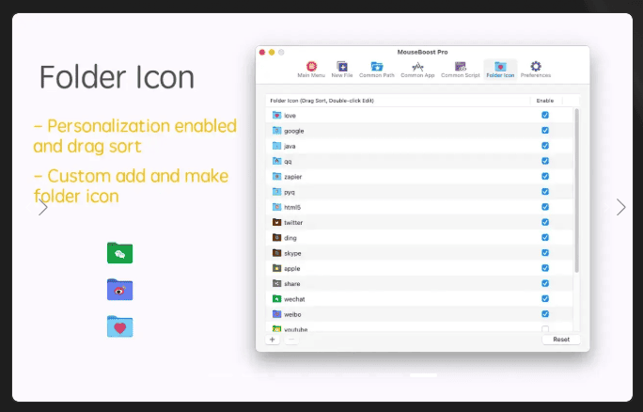Screen dimensions: 643x412
Task: Open the New File toolbar tab
Action: [x=342, y=70]
